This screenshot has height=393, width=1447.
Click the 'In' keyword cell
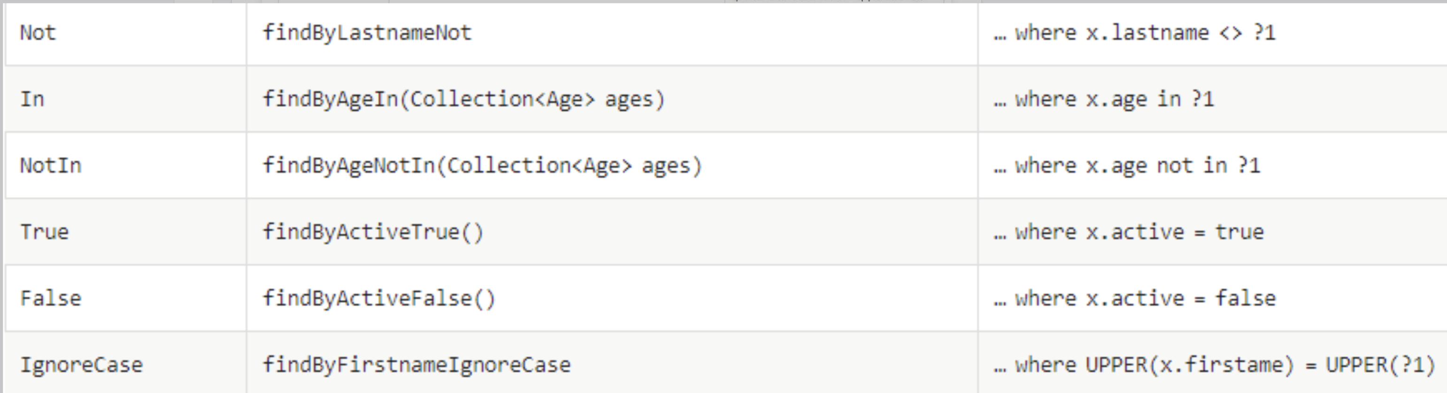point(32,99)
